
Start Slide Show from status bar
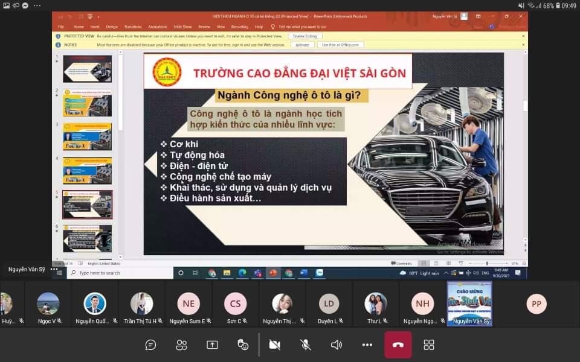coord(461,264)
